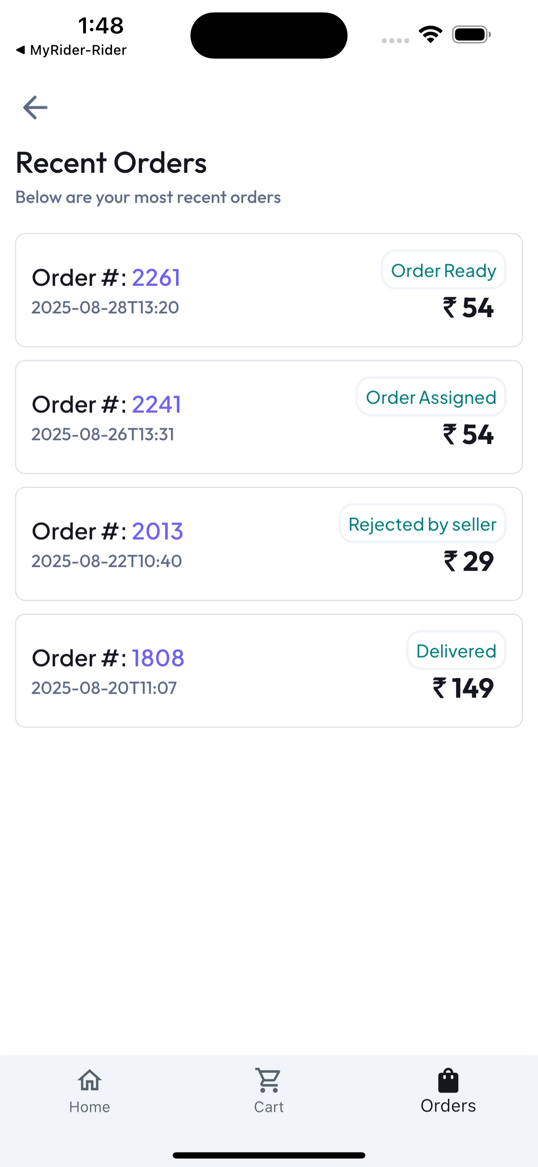This screenshot has width=538, height=1167.
Task: Open the Home tab icon
Action: (90, 1081)
